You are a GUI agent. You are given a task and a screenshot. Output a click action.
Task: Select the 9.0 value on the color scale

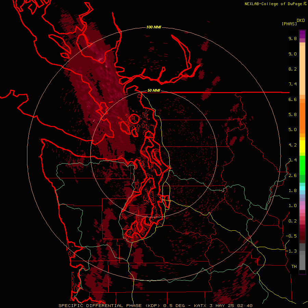pyautogui.click(x=293, y=54)
